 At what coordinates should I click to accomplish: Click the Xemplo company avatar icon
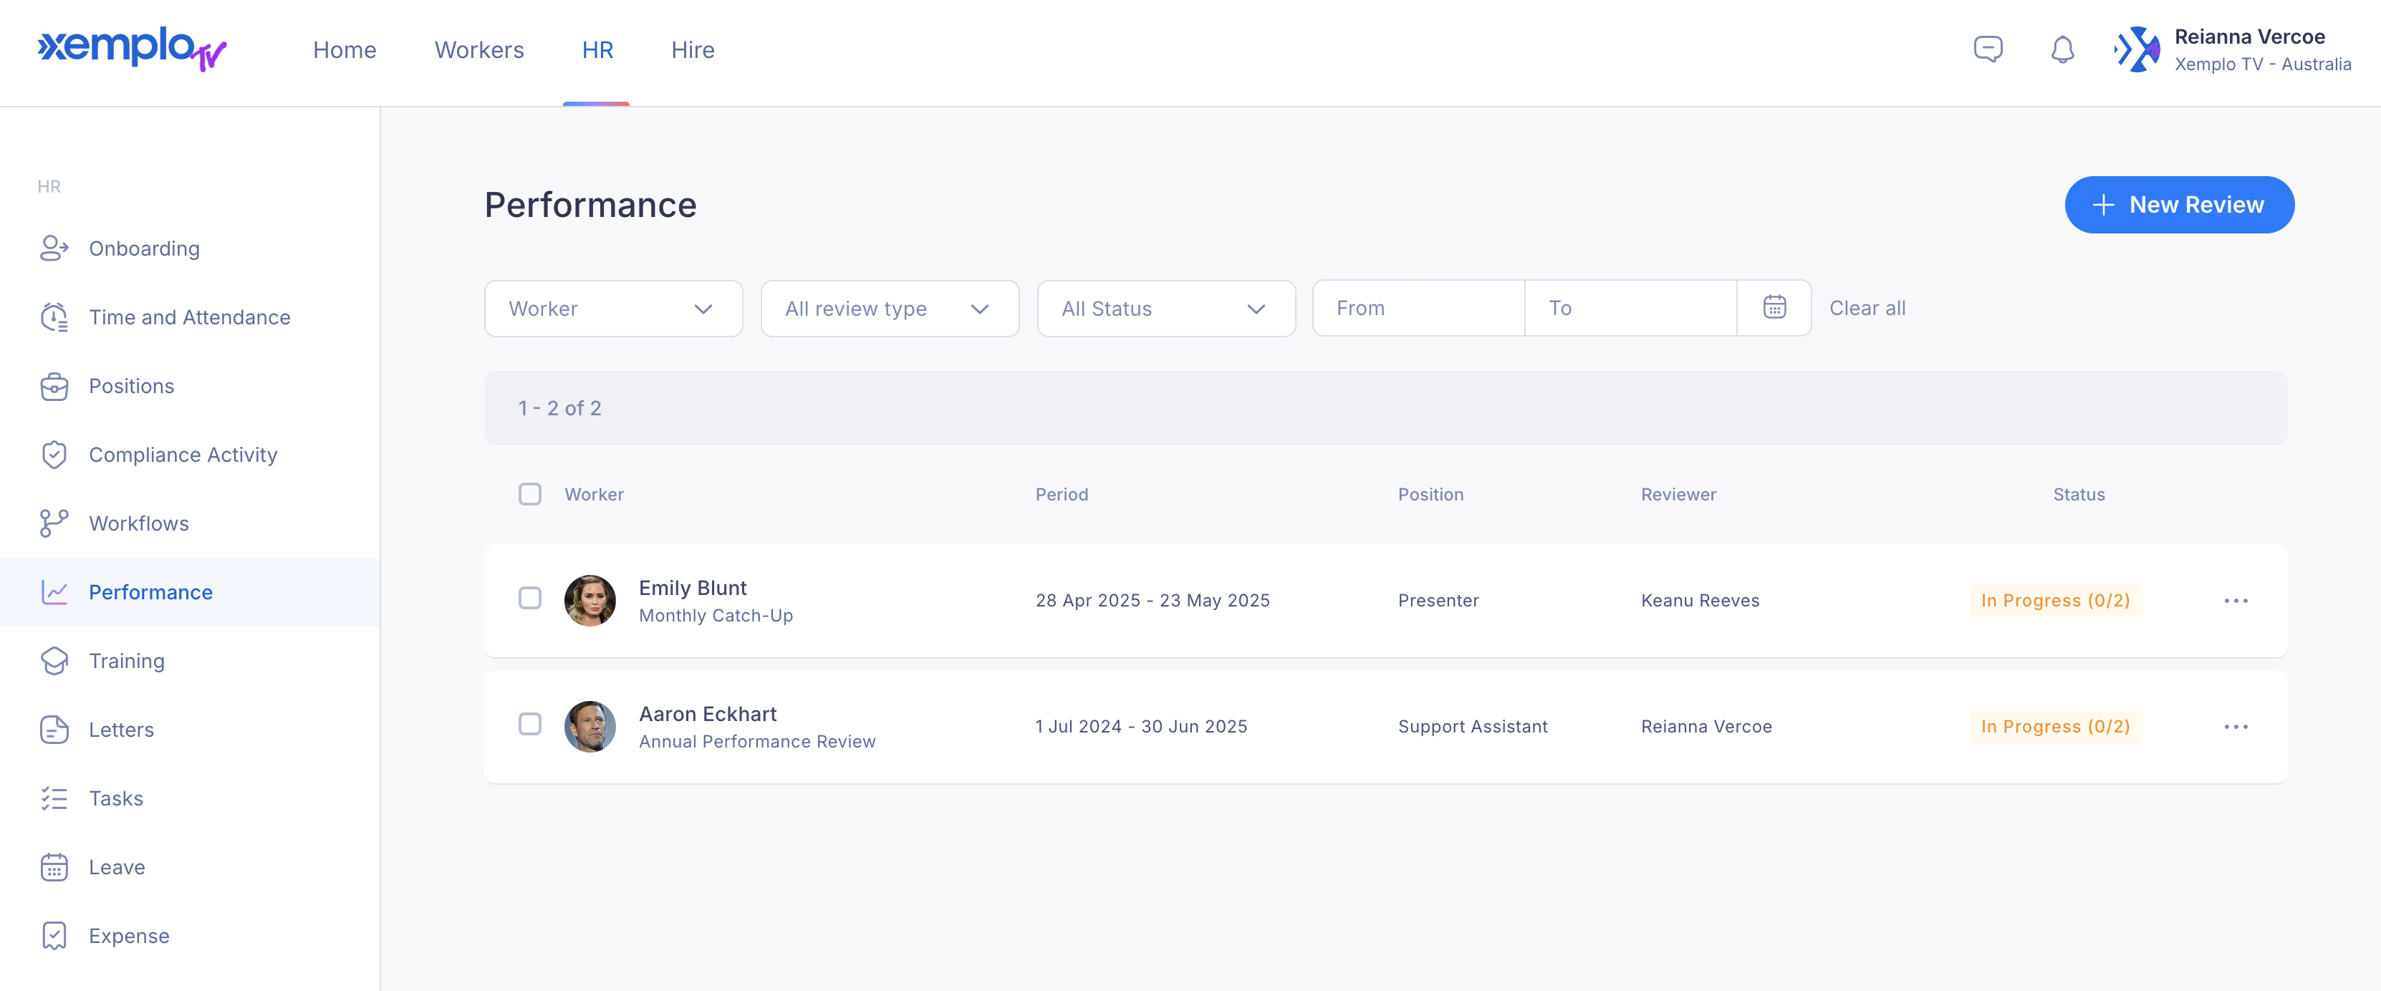(2137, 49)
